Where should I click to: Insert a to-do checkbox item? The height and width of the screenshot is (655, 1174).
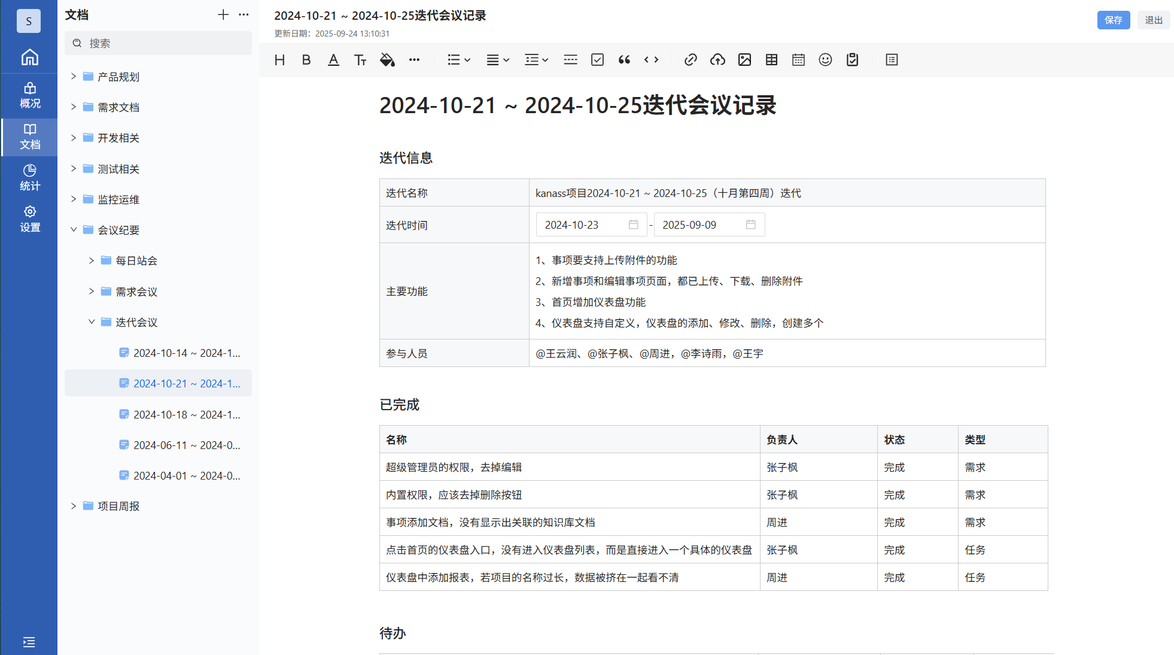(597, 59)
